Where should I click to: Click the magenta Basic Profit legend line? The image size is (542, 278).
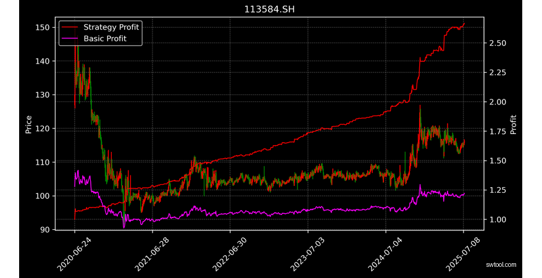click(70, 39)
